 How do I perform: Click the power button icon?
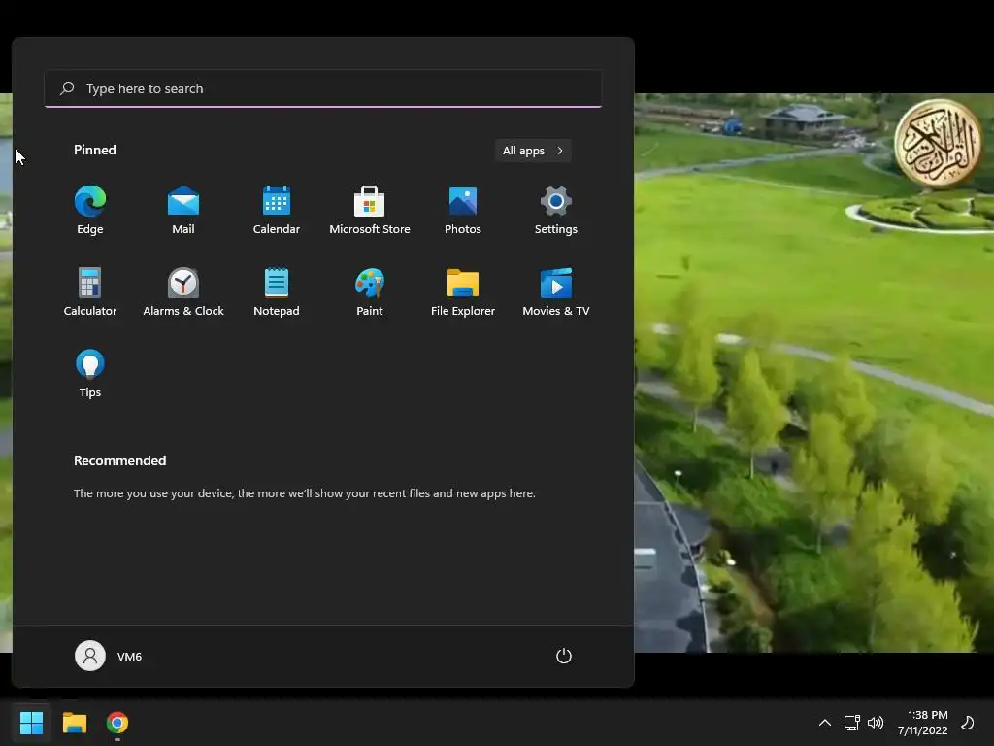pos(564,656)
